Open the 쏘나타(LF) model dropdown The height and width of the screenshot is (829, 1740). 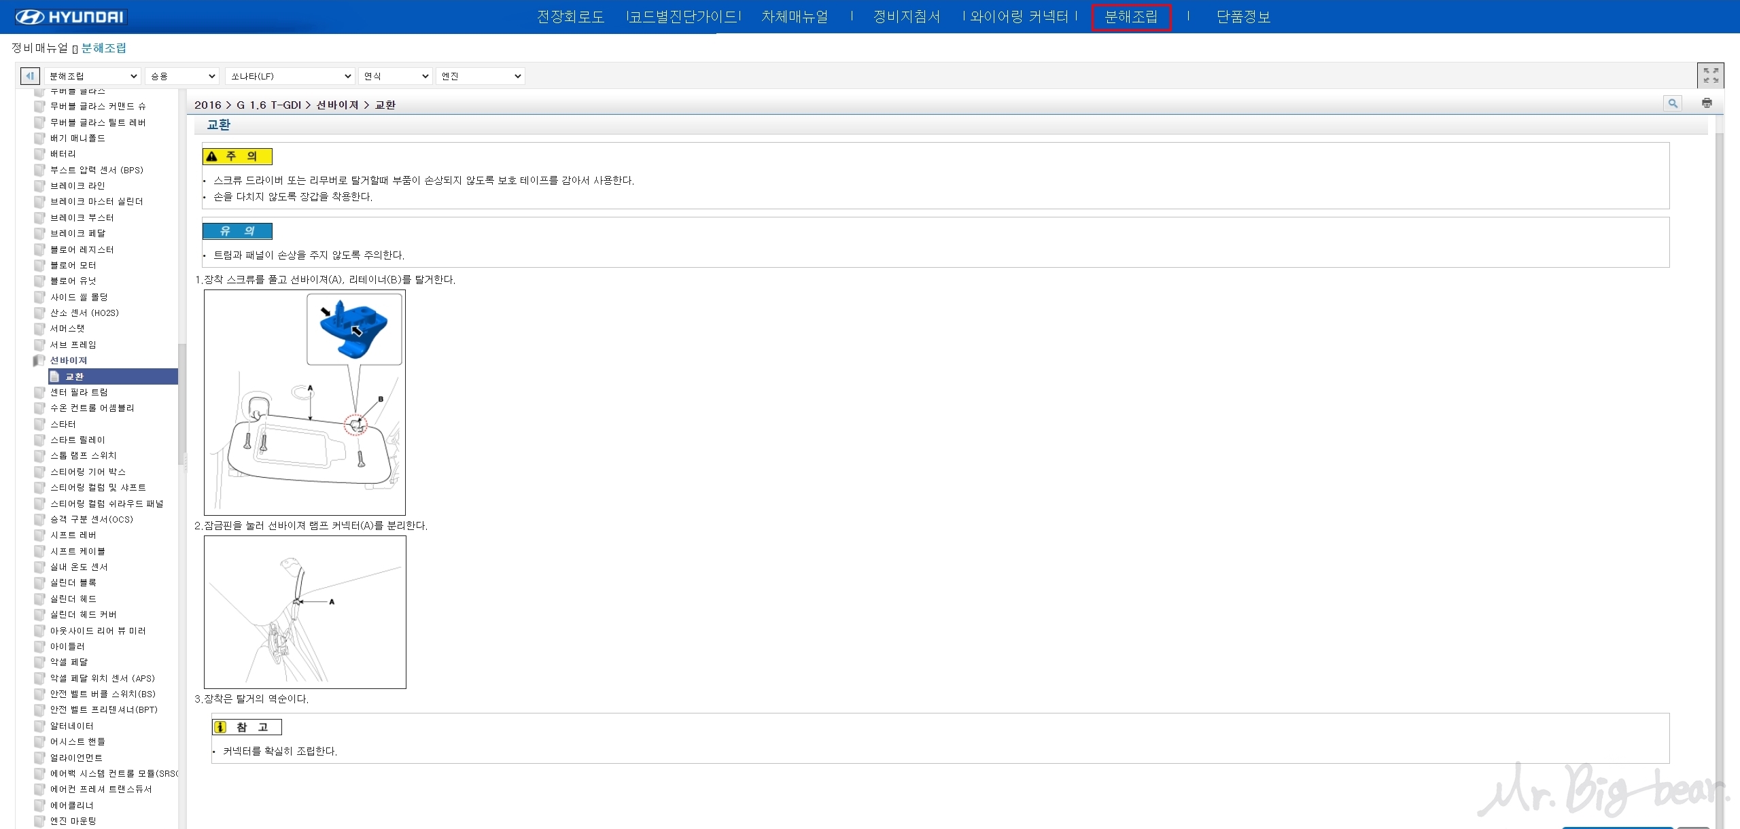point(290,76)
